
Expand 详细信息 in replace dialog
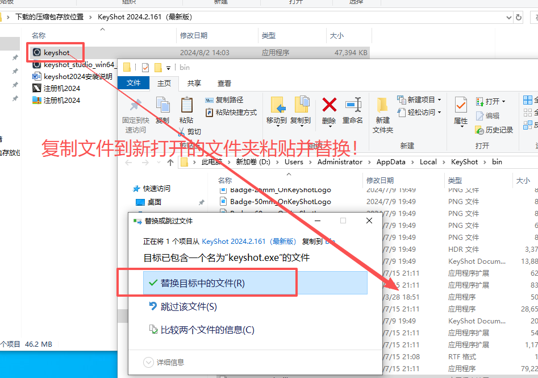(x=164, y=362)
